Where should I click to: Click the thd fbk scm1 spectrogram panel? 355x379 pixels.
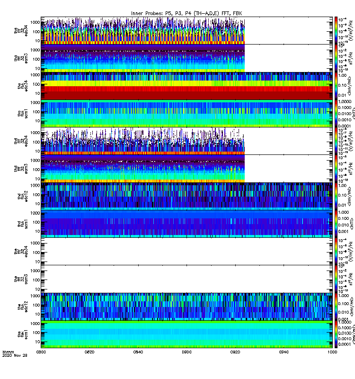pyautogui.click(x=186, y=224)
